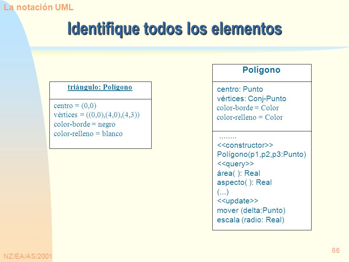Select operation 'área( ): Real'
The width and height of the screenshot is (349, 262).
pos(238,173)
